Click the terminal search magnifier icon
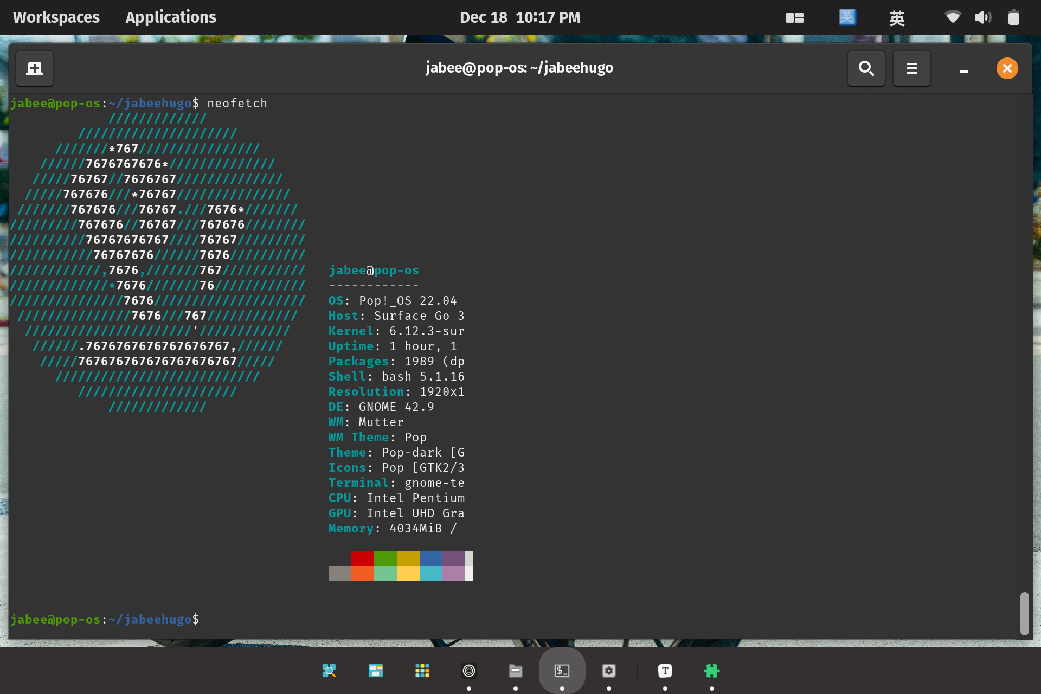Screen dimensions: 1041x694 tap(866, 68)
